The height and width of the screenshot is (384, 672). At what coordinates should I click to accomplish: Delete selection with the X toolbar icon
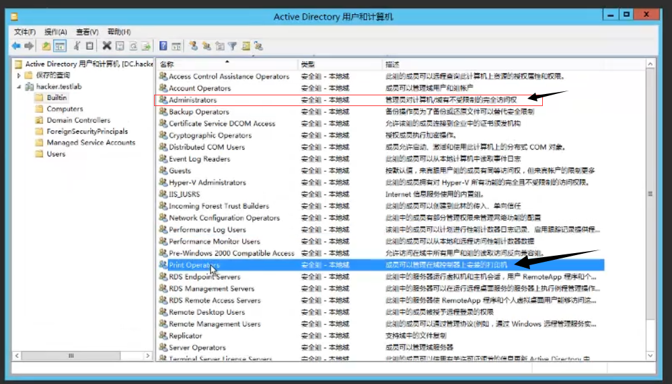click(x=107, y=46)
